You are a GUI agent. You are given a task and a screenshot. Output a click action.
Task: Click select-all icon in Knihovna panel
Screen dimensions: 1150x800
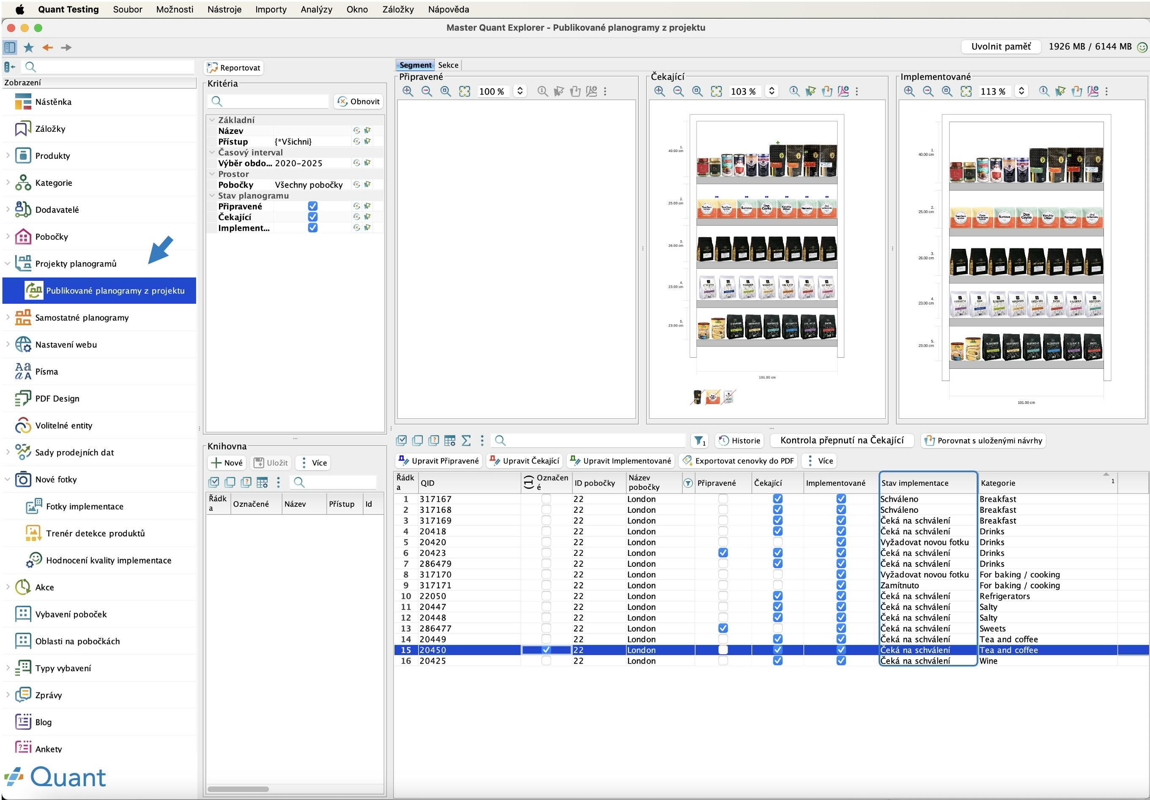tap(214, 482)
